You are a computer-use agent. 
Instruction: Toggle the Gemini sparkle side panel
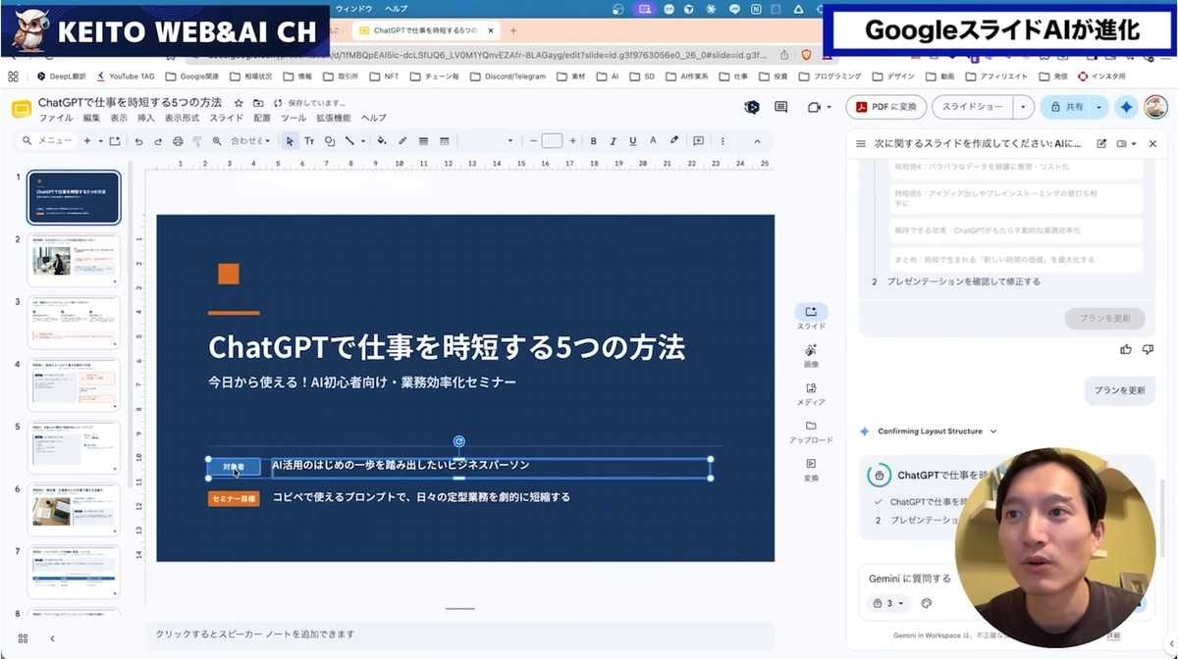pyautogui.click(x=1126, y=107)
